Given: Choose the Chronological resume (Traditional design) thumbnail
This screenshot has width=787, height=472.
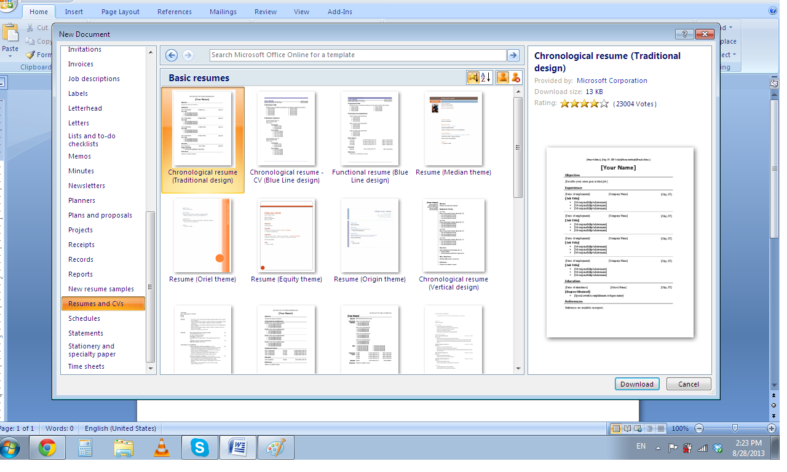Looking at the screenshot, I should [x=203, y=140].
